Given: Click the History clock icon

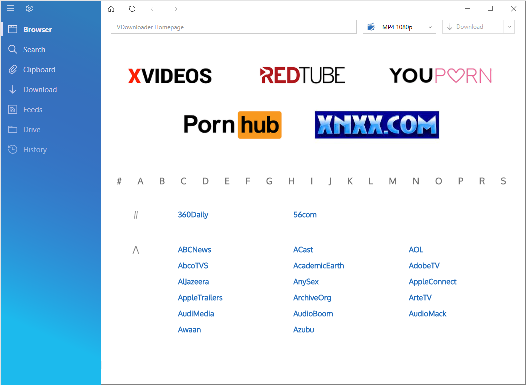Looking at the screenshot, I should (13, 149).
